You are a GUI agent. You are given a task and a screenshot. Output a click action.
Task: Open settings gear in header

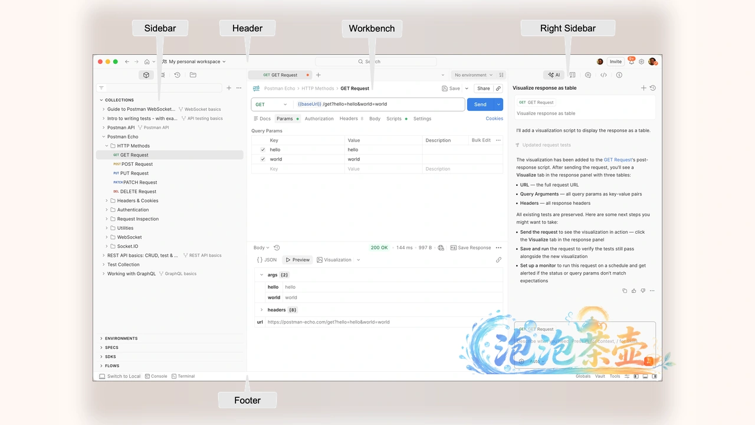(642, 61)
